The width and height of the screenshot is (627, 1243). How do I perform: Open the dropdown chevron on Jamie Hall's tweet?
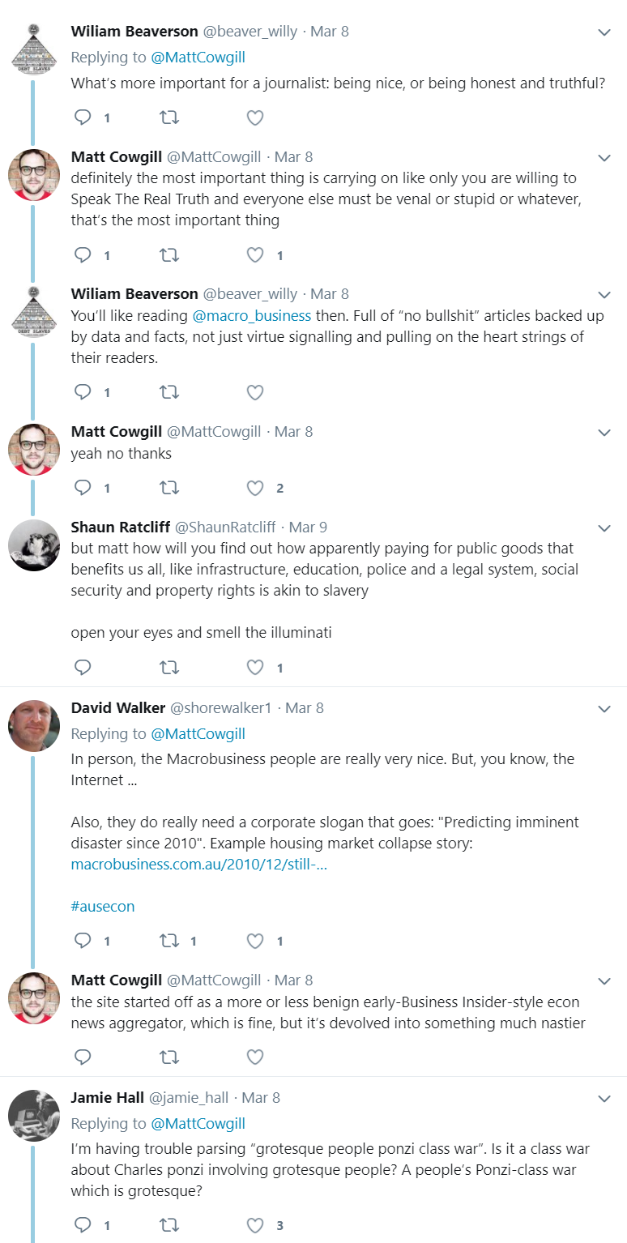[604, 1099]
